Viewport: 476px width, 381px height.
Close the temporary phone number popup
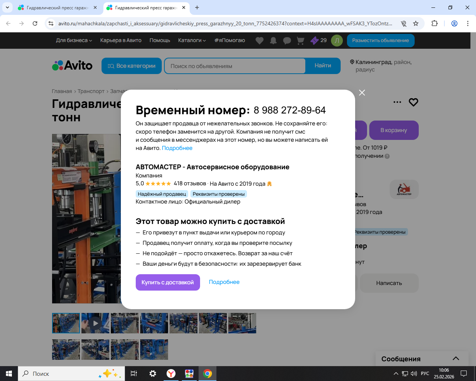point(362,93)
